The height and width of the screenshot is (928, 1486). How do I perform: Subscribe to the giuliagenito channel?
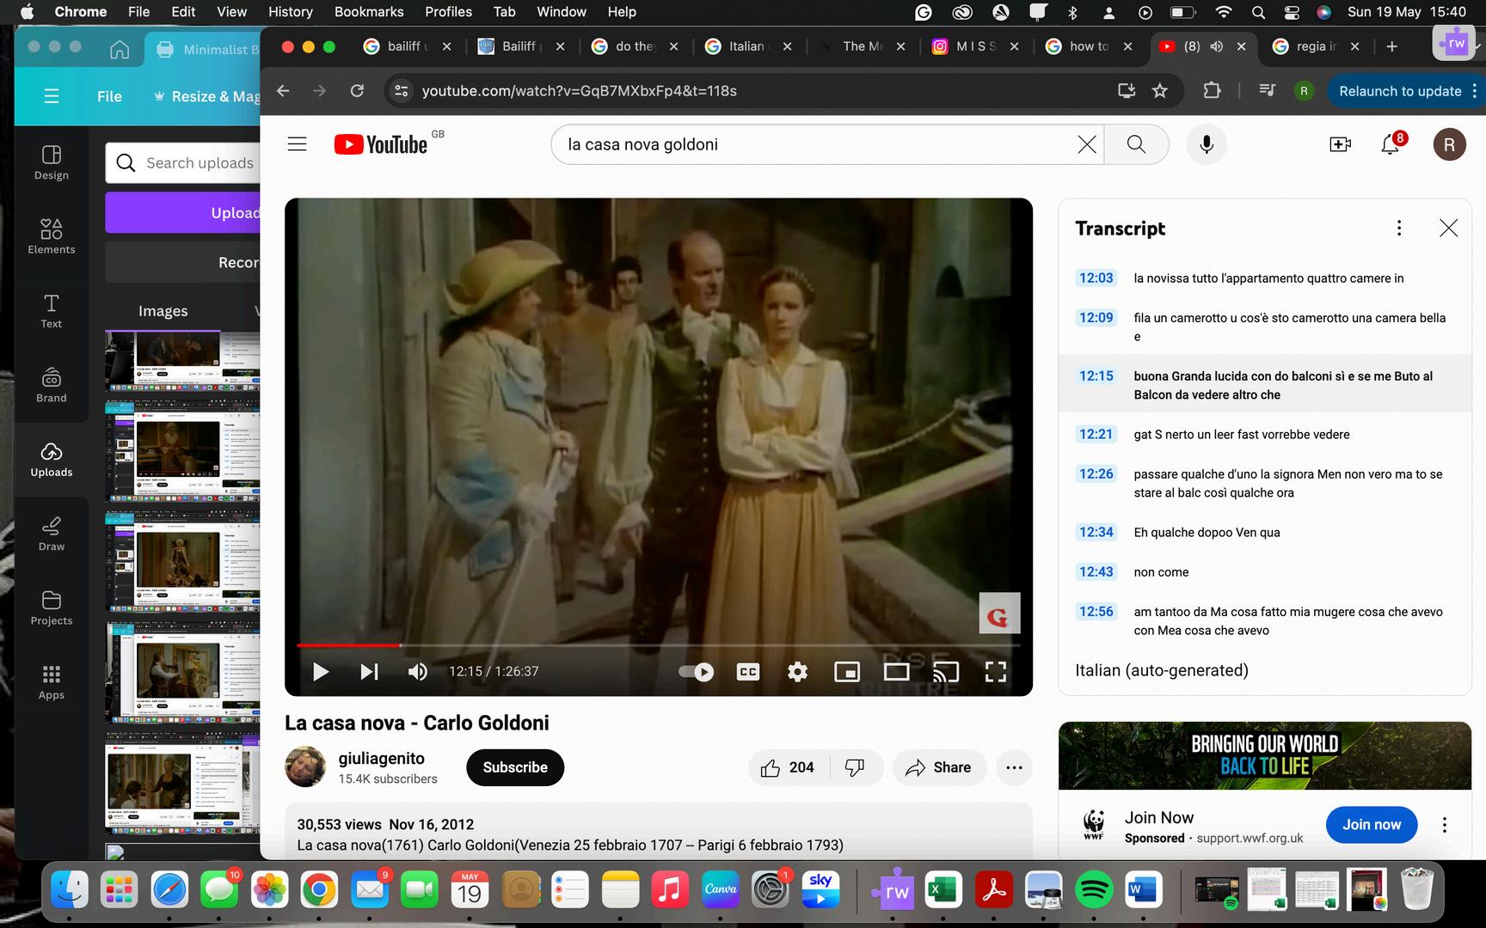click(515, 767)
